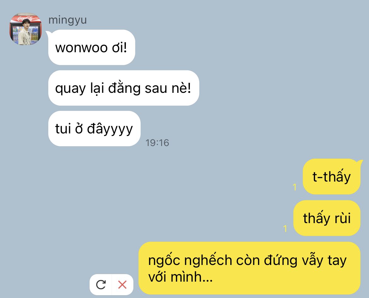Open mingyu's profile picture
The width and height of the screenshot is (369, 298).
tap(26, 29)
